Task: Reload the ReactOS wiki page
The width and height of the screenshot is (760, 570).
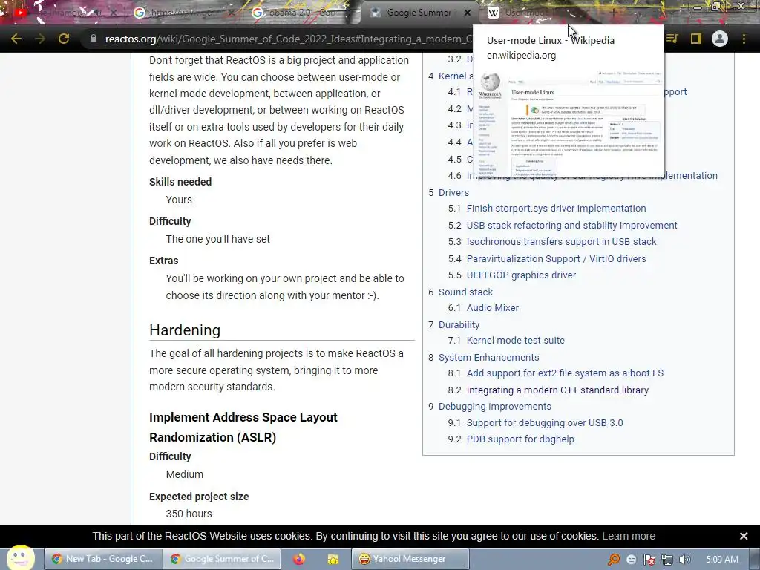Action: click(64, 39)
